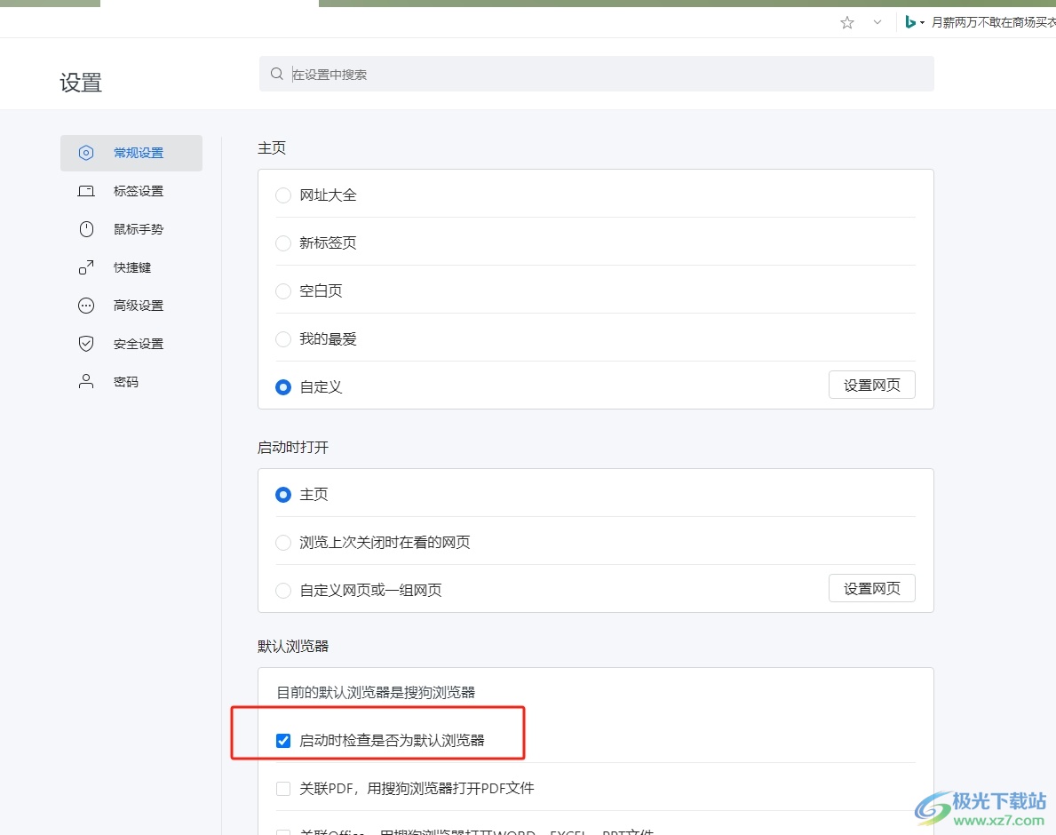Viewport: 1056px width, 835px height.
Task: Open 常规设置 section
Action: pyautogui.click(x=131, y=153)
